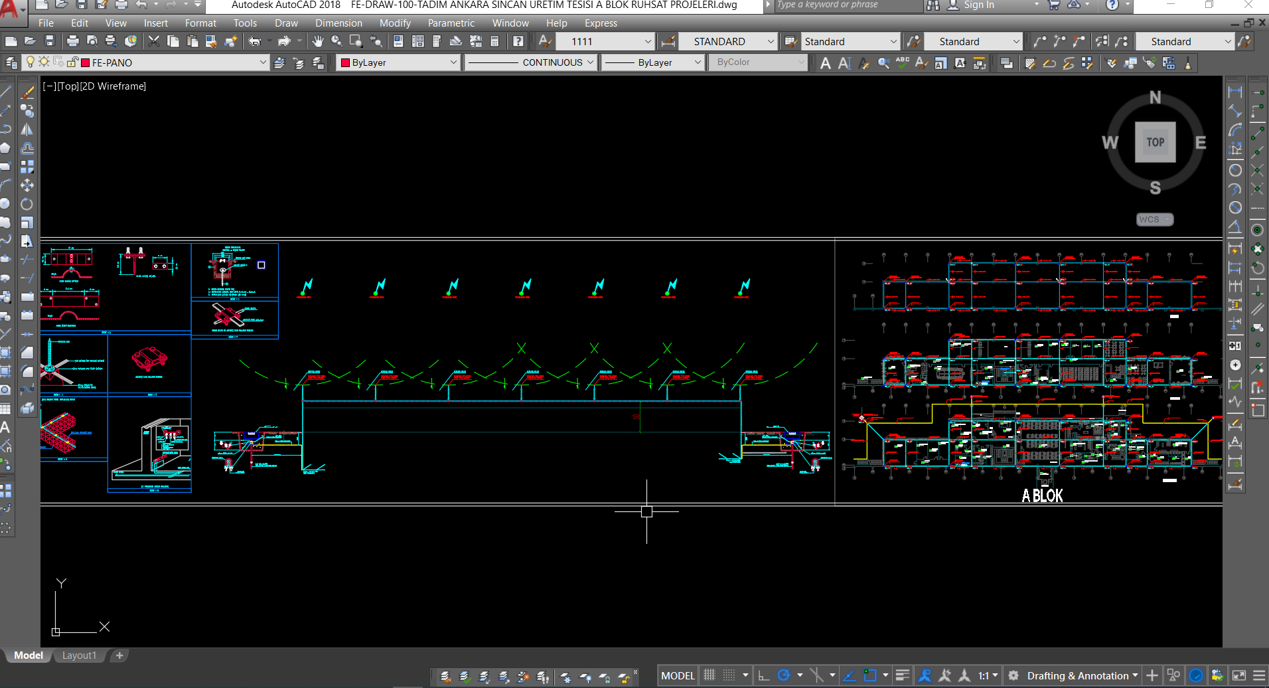
Task: Click the TOP face of ViewCube
Action: (x=1155, y=142)
